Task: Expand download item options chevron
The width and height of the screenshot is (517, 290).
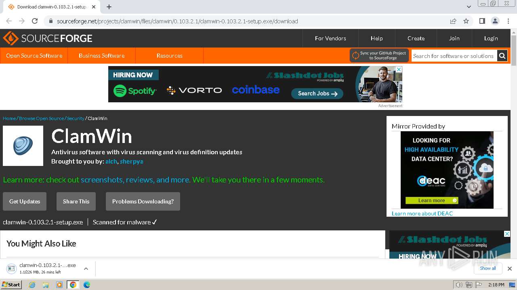Action: tap(86, 269)
